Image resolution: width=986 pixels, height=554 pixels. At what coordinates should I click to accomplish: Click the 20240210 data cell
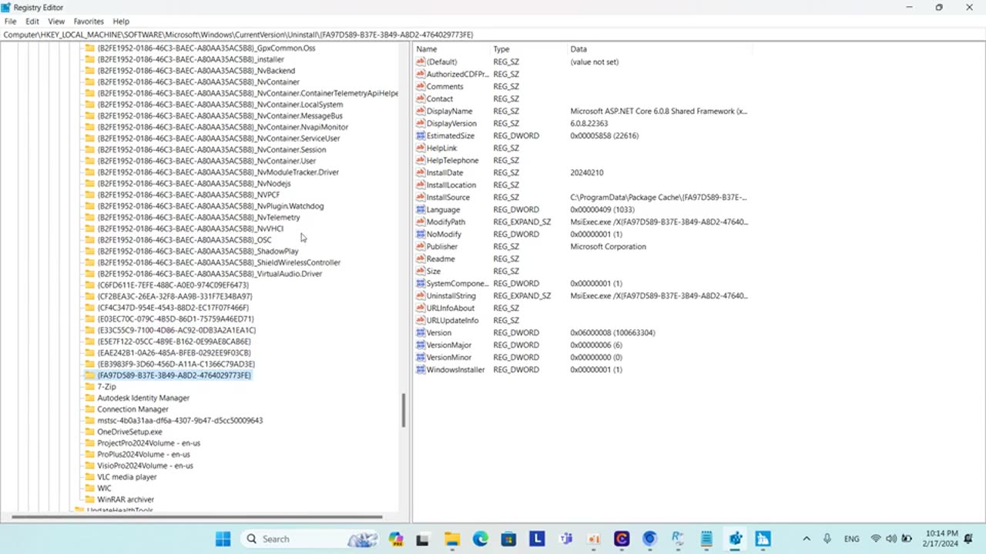[587, 172]
